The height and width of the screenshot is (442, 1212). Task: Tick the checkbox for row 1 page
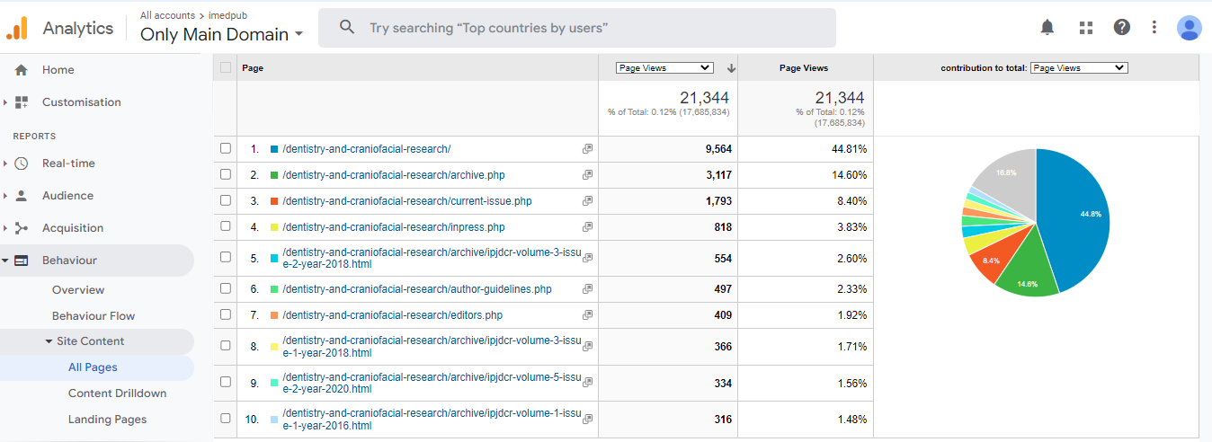click(226, 149)
